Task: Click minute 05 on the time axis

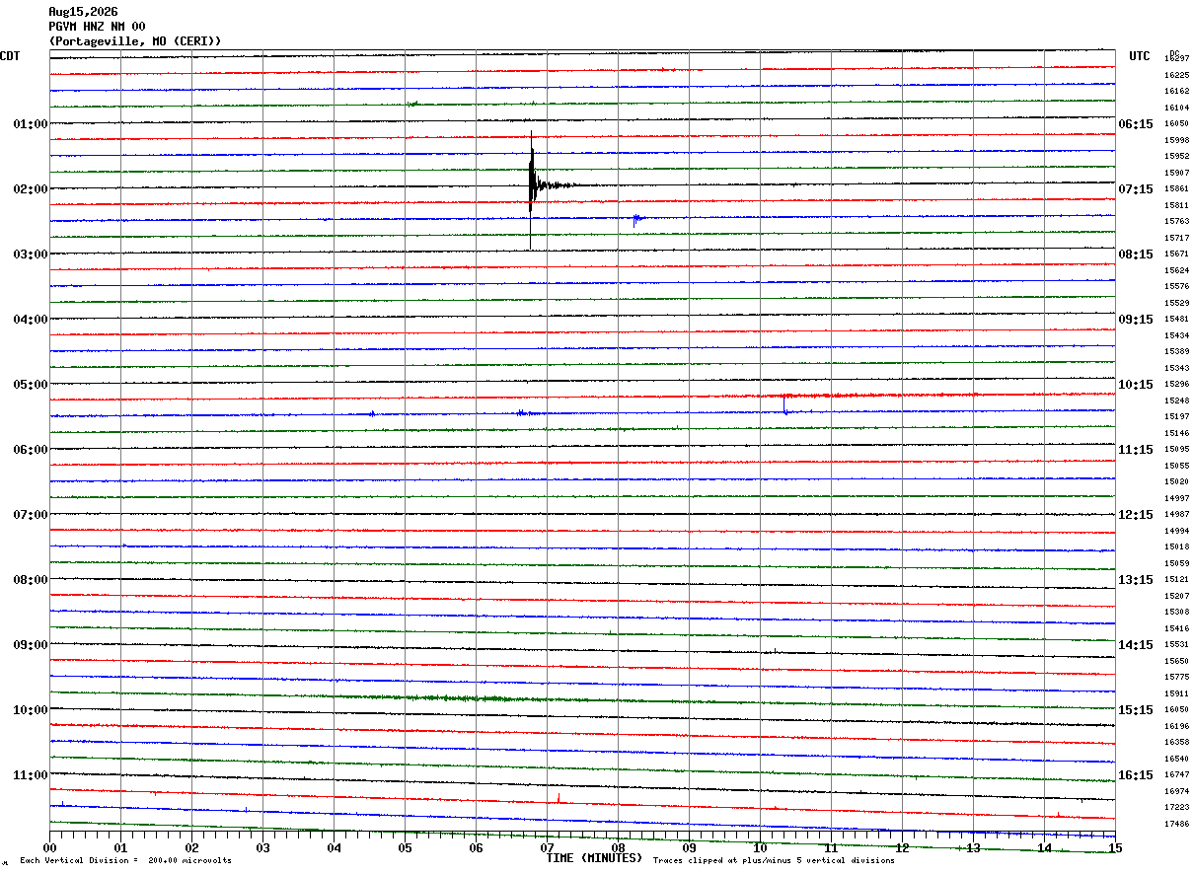Action: coord(406,848)
